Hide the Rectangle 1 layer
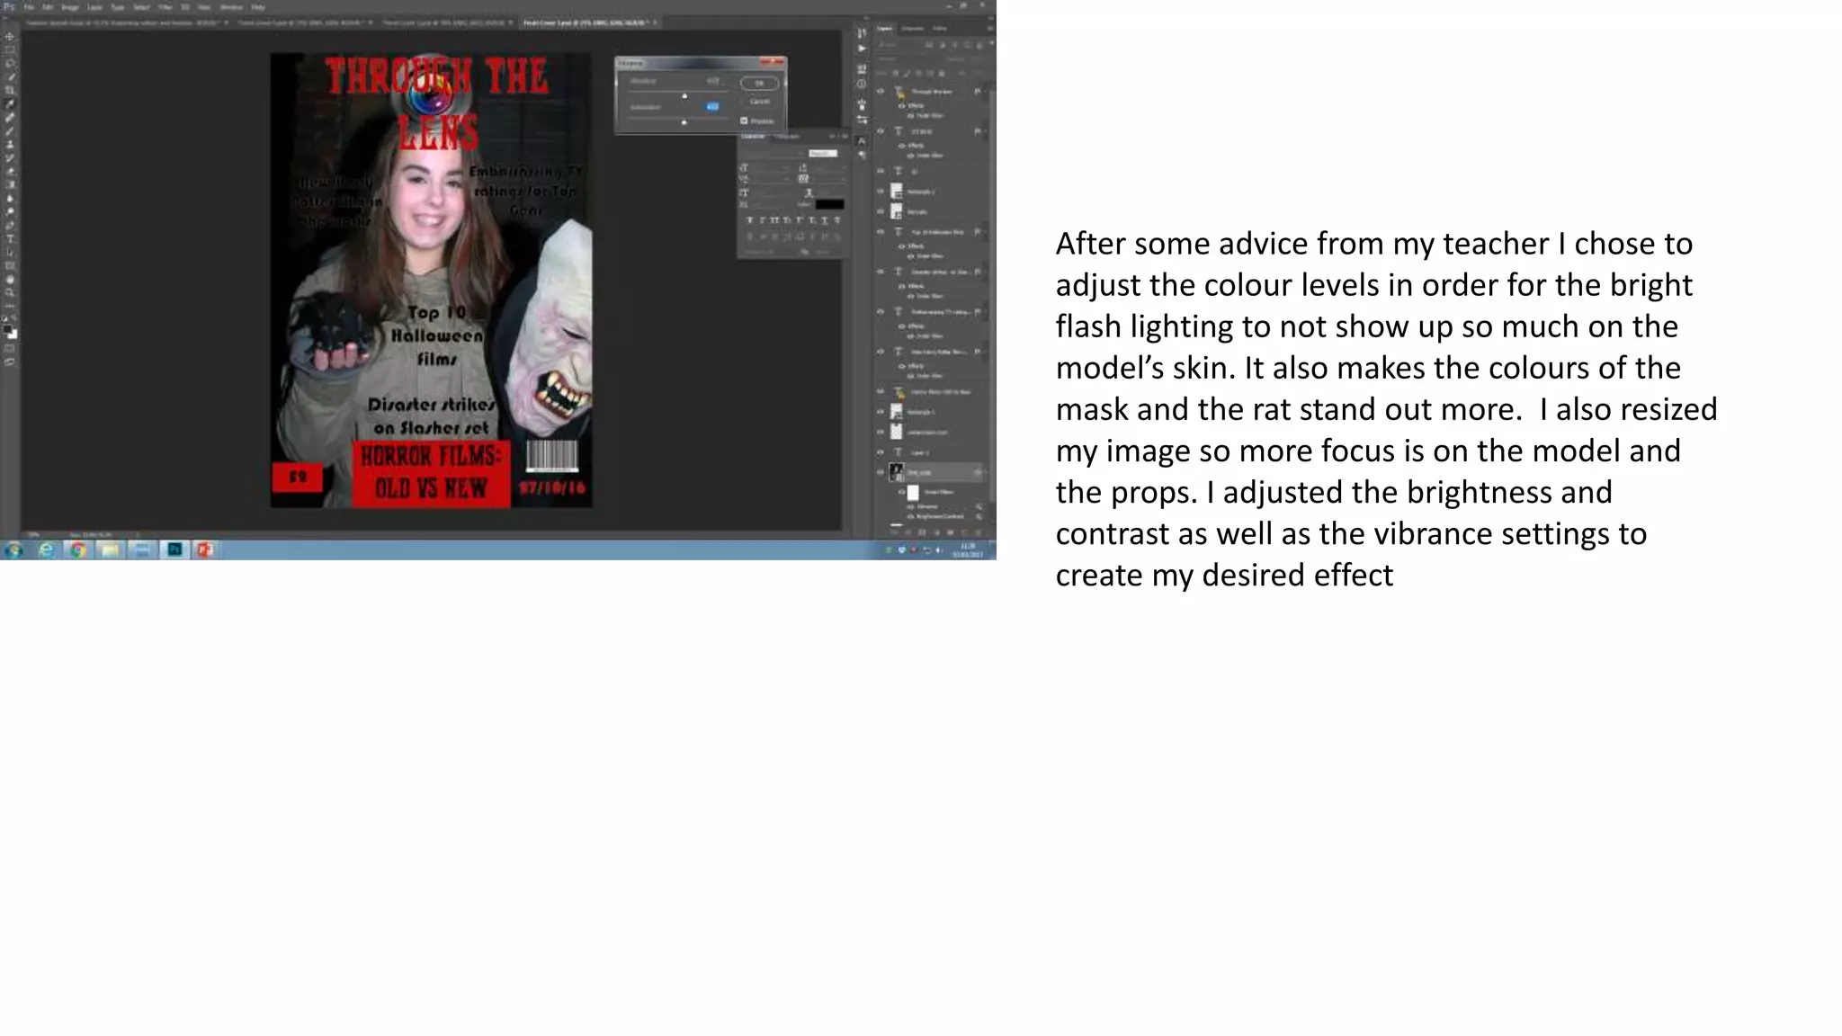Screen dimensions: 1842x1036 (x=881, y=411)
